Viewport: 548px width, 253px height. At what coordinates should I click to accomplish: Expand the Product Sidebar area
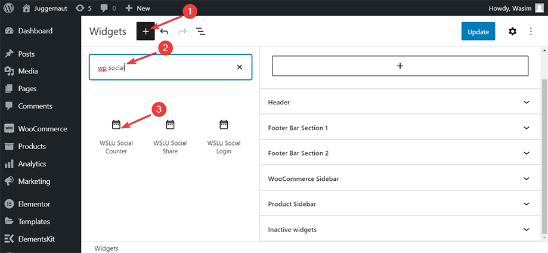click(400, 204)
